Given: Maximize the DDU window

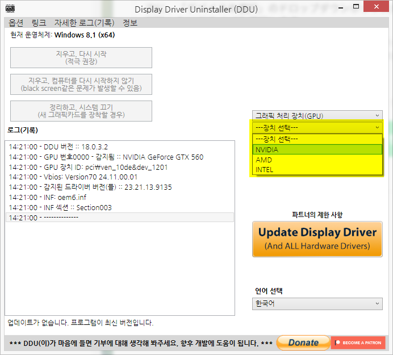Looking at the screenshot, I should [x=356, y=7].
